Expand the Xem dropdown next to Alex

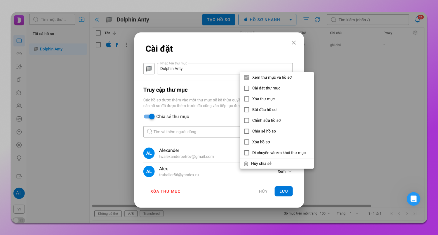(284, 171)
